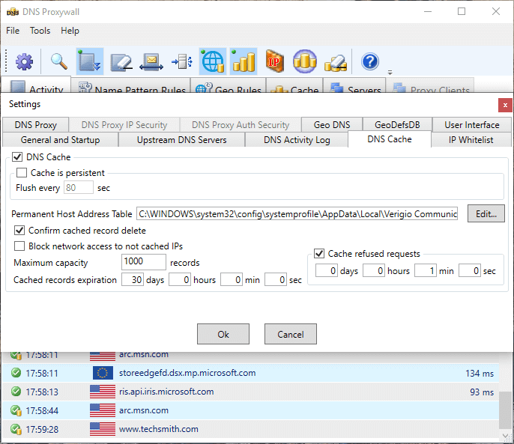
Task: Click status icon of 17:59:28 entry
Action: (16, 429)
